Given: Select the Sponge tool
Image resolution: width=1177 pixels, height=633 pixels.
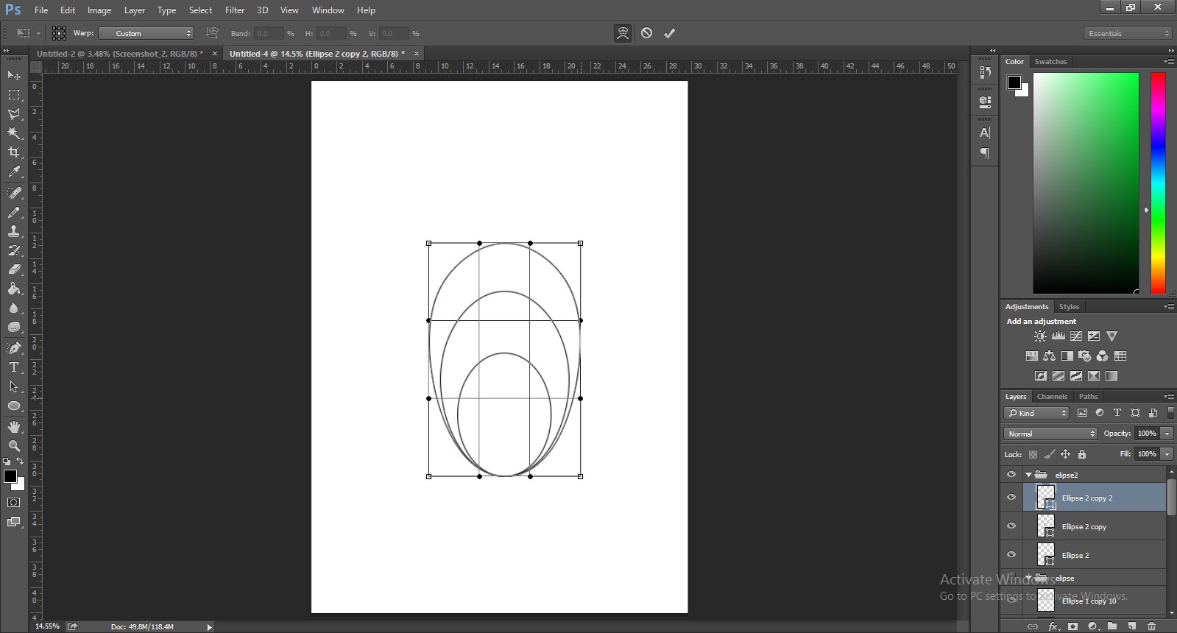Looking at the screenshot, I should click(14, 327).
